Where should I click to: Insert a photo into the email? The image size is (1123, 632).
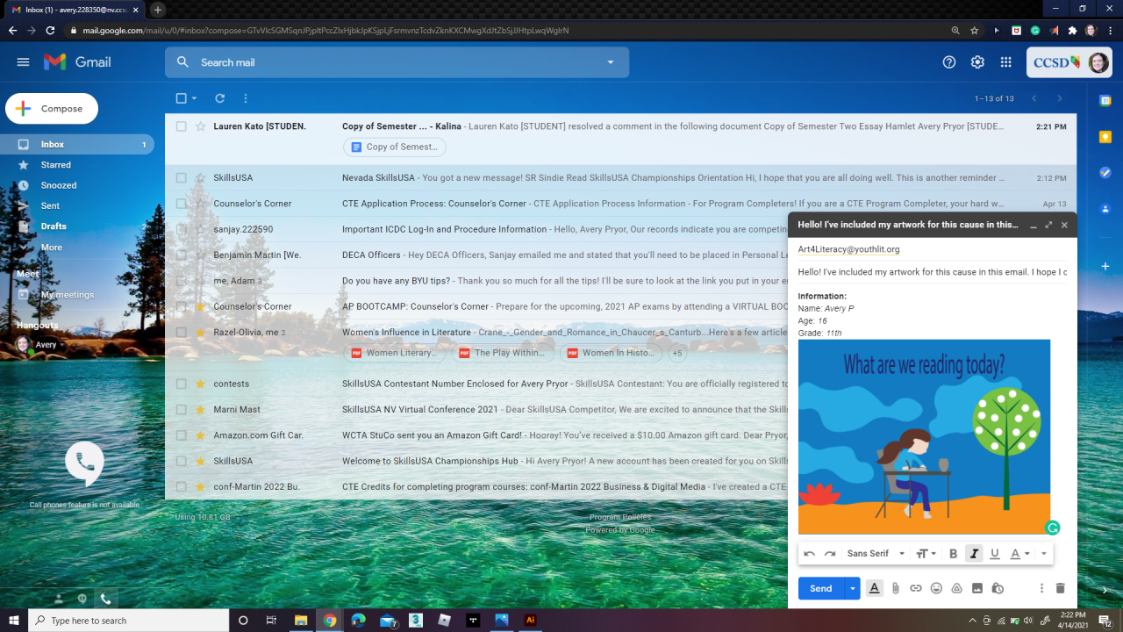(x=977, y=588)
